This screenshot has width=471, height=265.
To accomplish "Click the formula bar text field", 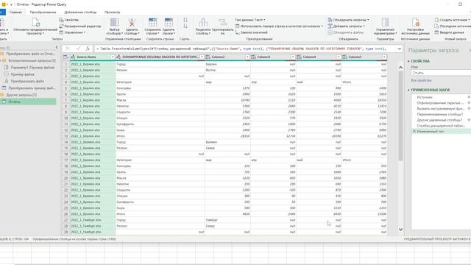I will tap(244, 49).
